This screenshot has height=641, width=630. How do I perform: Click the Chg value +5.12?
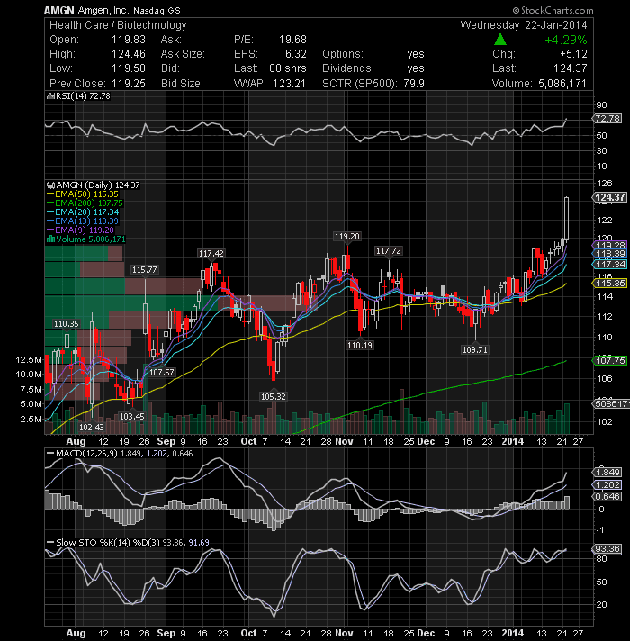(x=573, y=54)
